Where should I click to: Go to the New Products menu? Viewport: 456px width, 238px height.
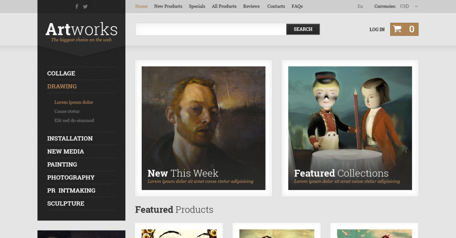point(168,6)
